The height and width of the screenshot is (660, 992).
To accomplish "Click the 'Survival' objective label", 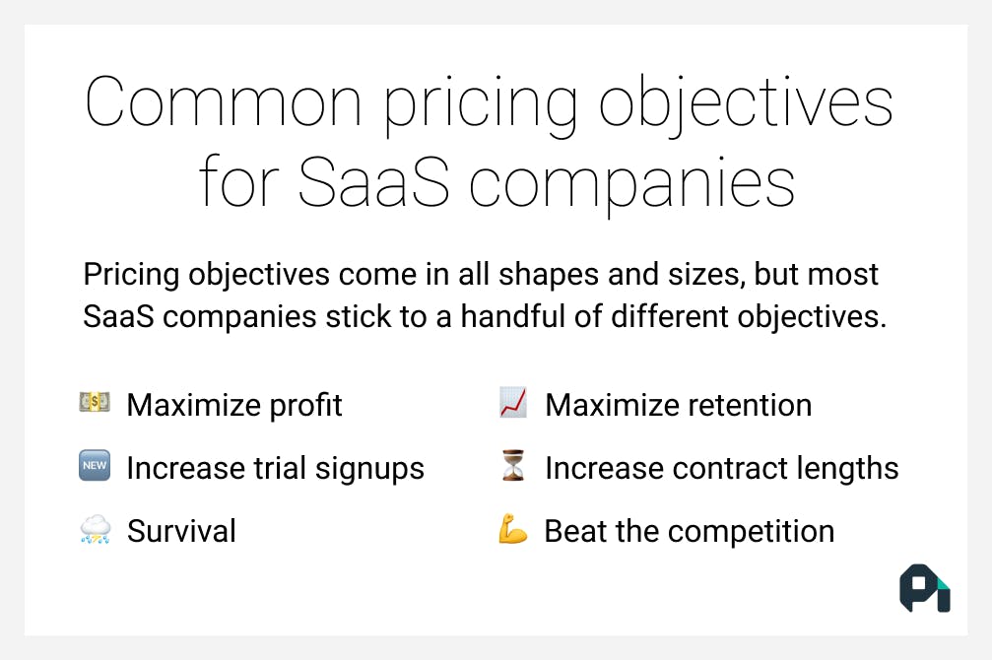I will 181,531.
